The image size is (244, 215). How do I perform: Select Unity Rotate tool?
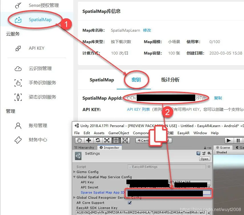(98, 140)
